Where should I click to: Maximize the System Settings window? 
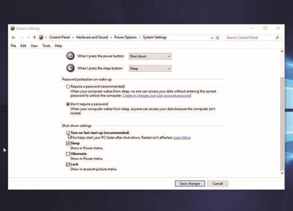coord(265,28)
